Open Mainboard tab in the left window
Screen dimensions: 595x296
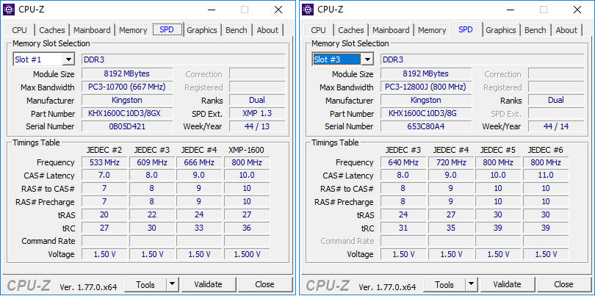point(93,30)
